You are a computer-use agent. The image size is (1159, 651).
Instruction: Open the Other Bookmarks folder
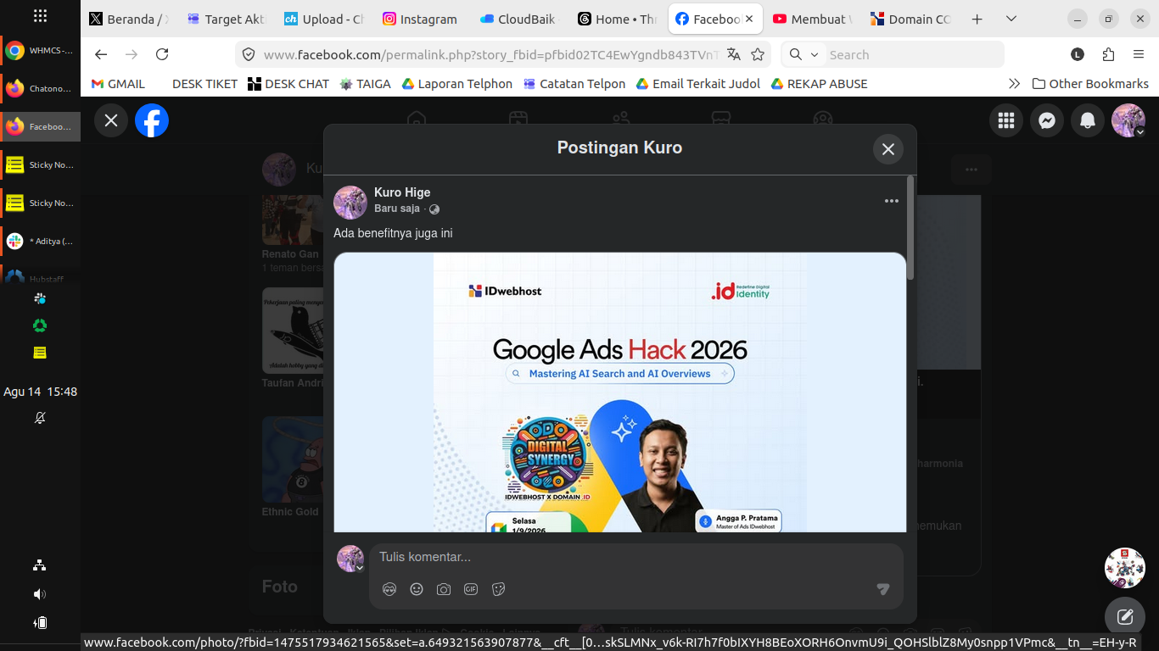1090,84
